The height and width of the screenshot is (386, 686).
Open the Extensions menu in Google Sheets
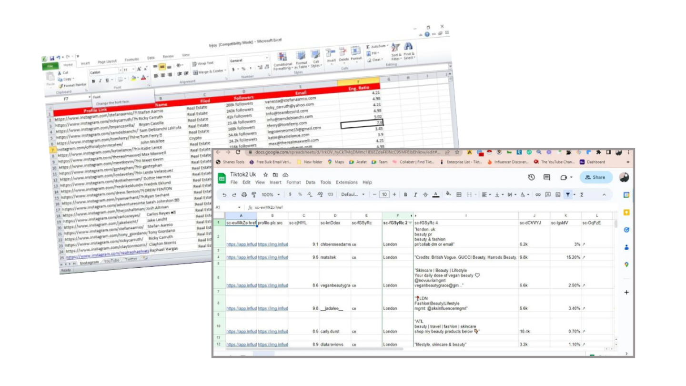click(x=346, y=183)
